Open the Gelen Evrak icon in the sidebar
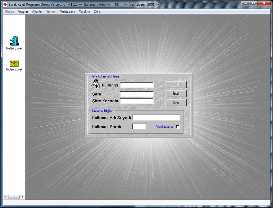273x208 pixels. pos(14,41)
